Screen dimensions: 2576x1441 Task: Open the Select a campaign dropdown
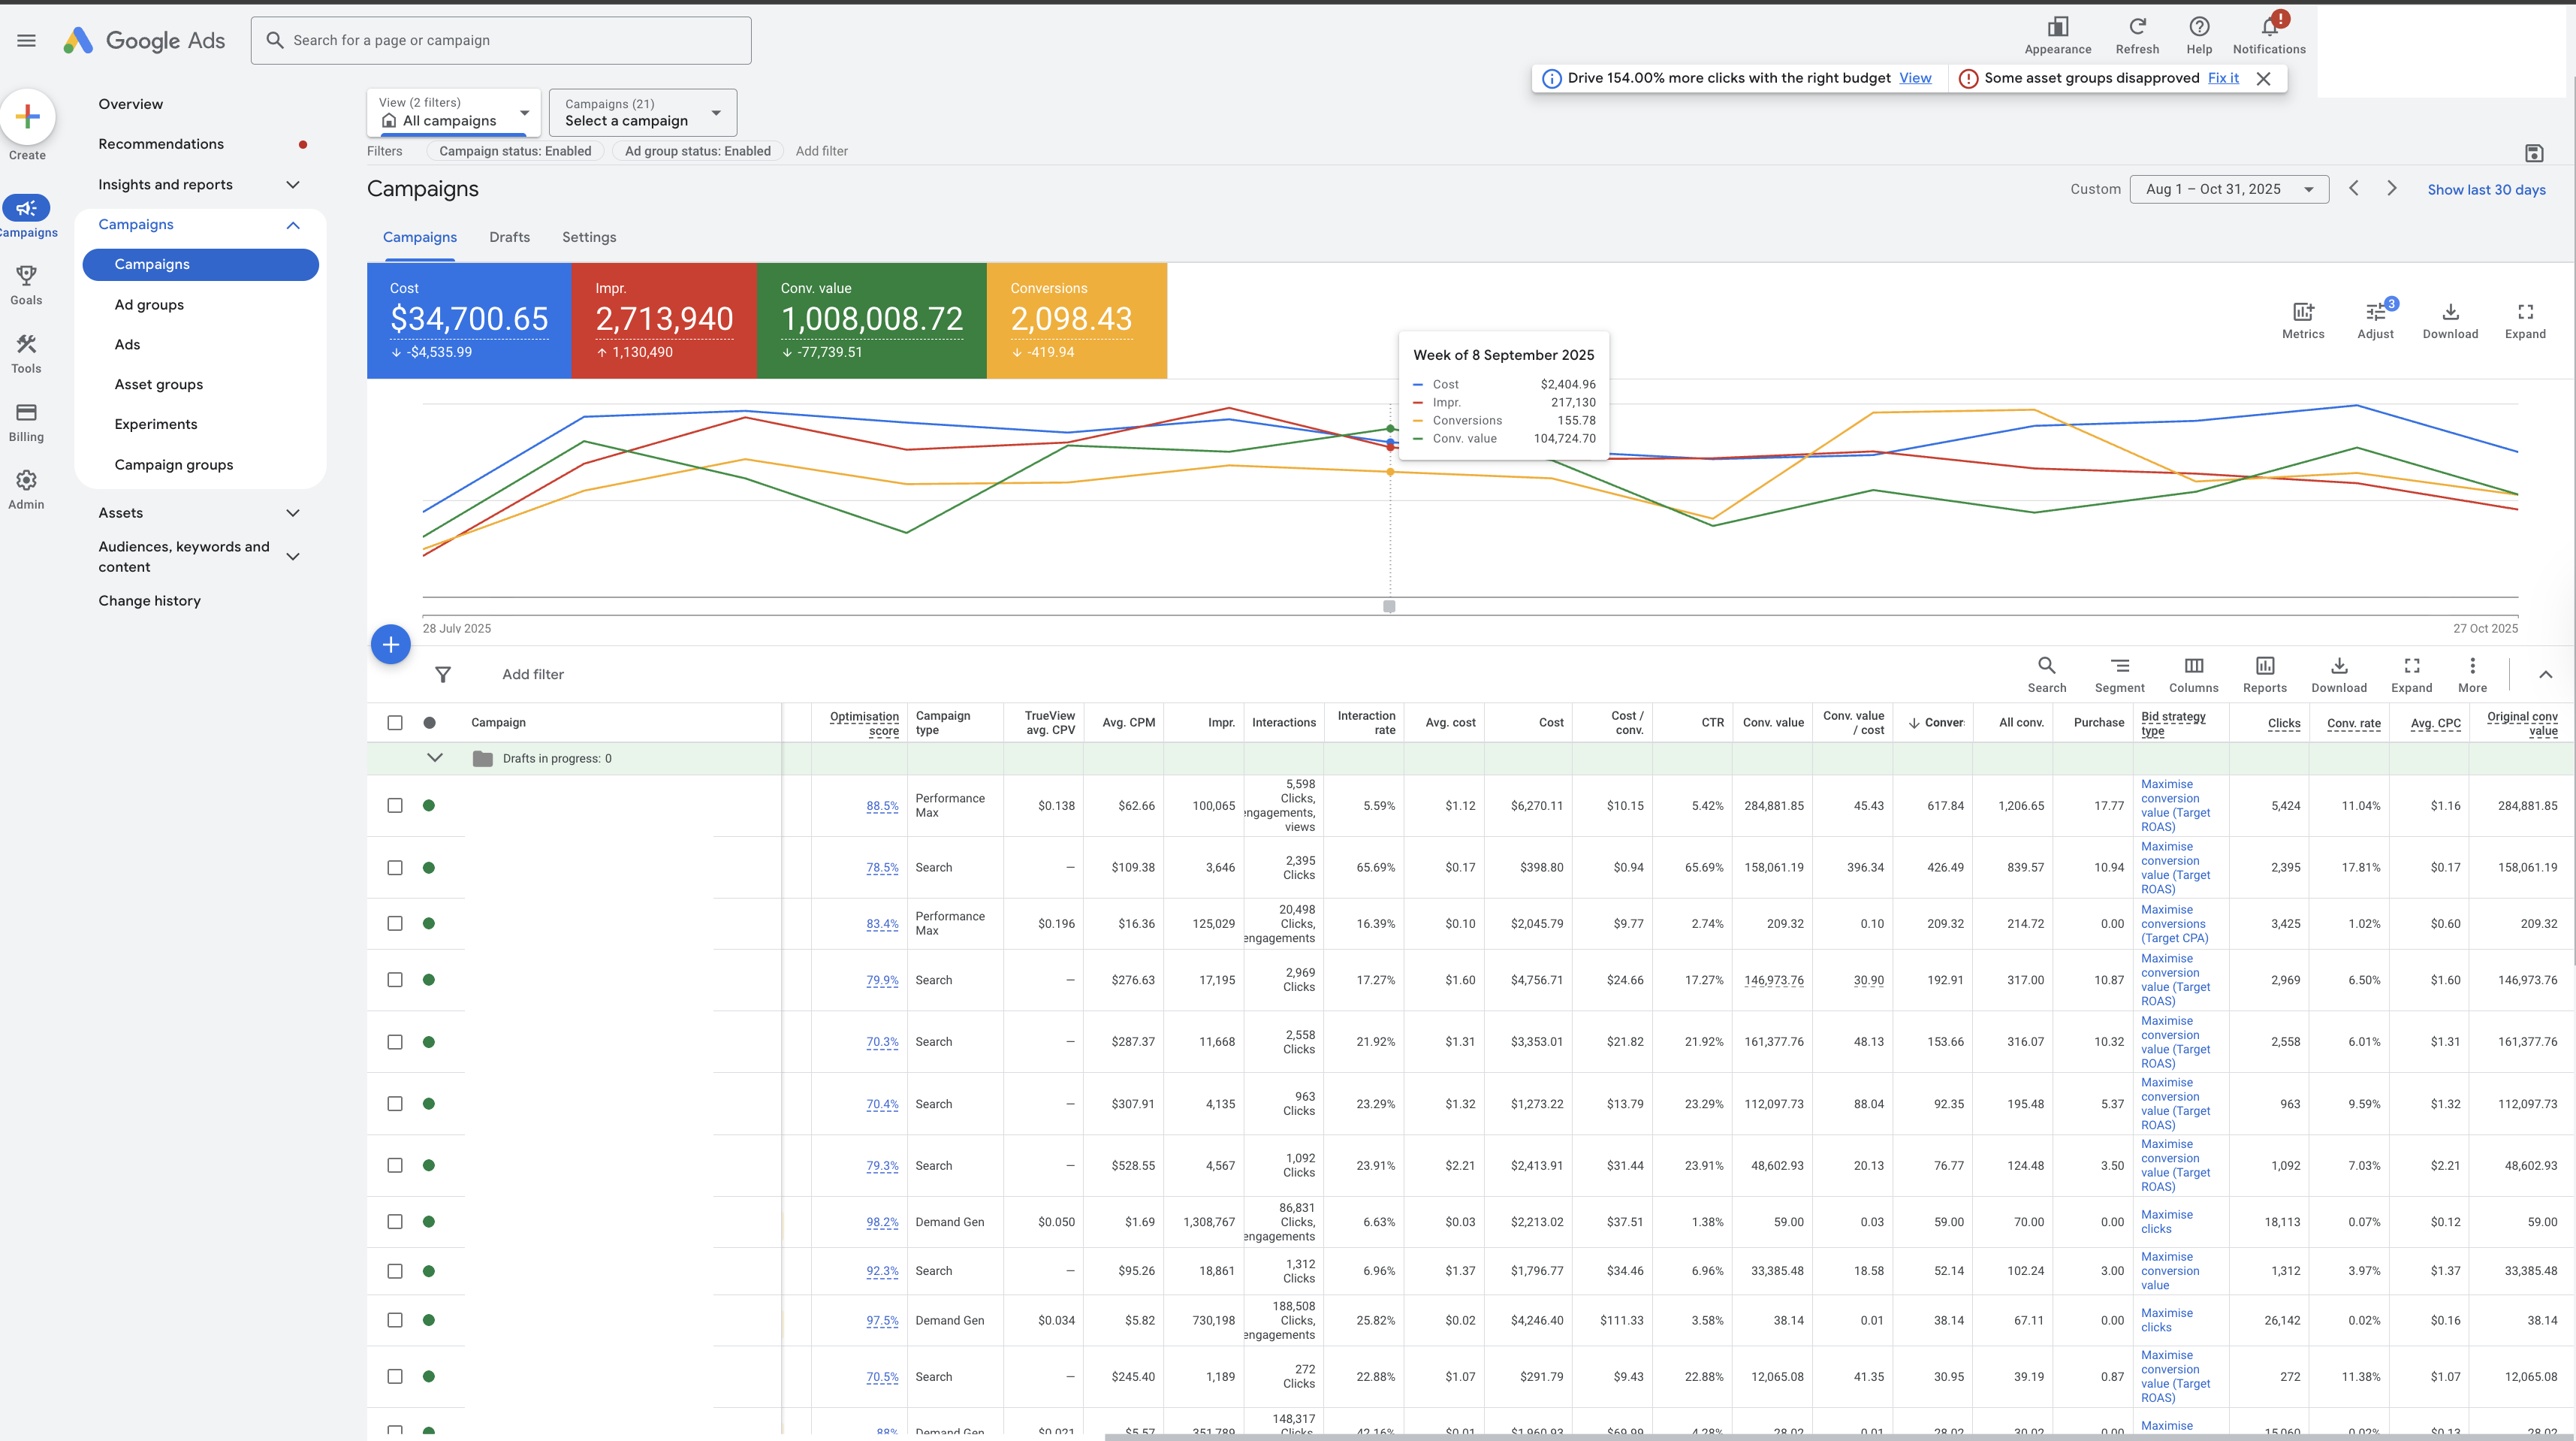coord(642,112)
